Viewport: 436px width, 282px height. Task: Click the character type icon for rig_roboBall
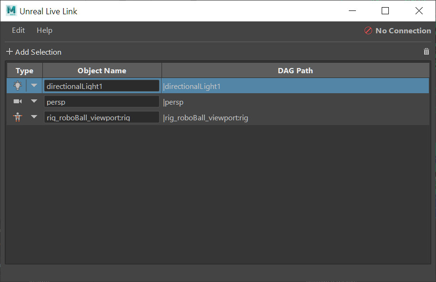(x=18, y=117)
